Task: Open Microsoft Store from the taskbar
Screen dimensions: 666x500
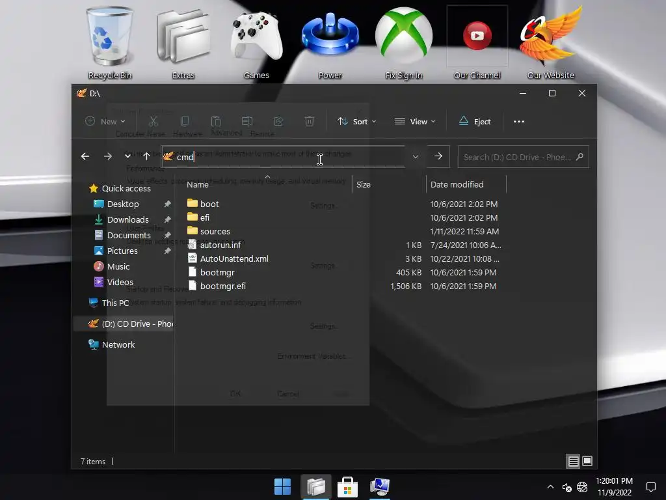Action: 347,487
